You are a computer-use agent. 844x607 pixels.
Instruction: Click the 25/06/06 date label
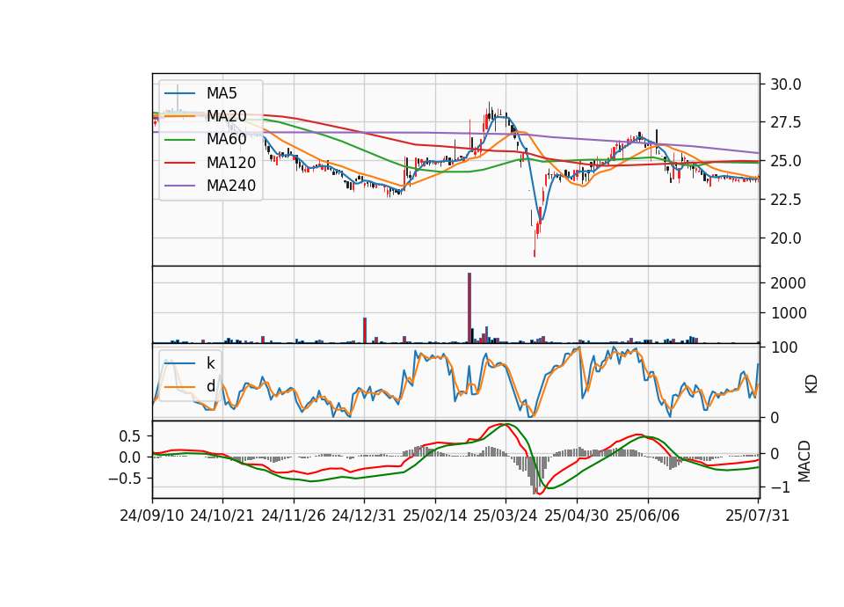(x=648, y=516)
